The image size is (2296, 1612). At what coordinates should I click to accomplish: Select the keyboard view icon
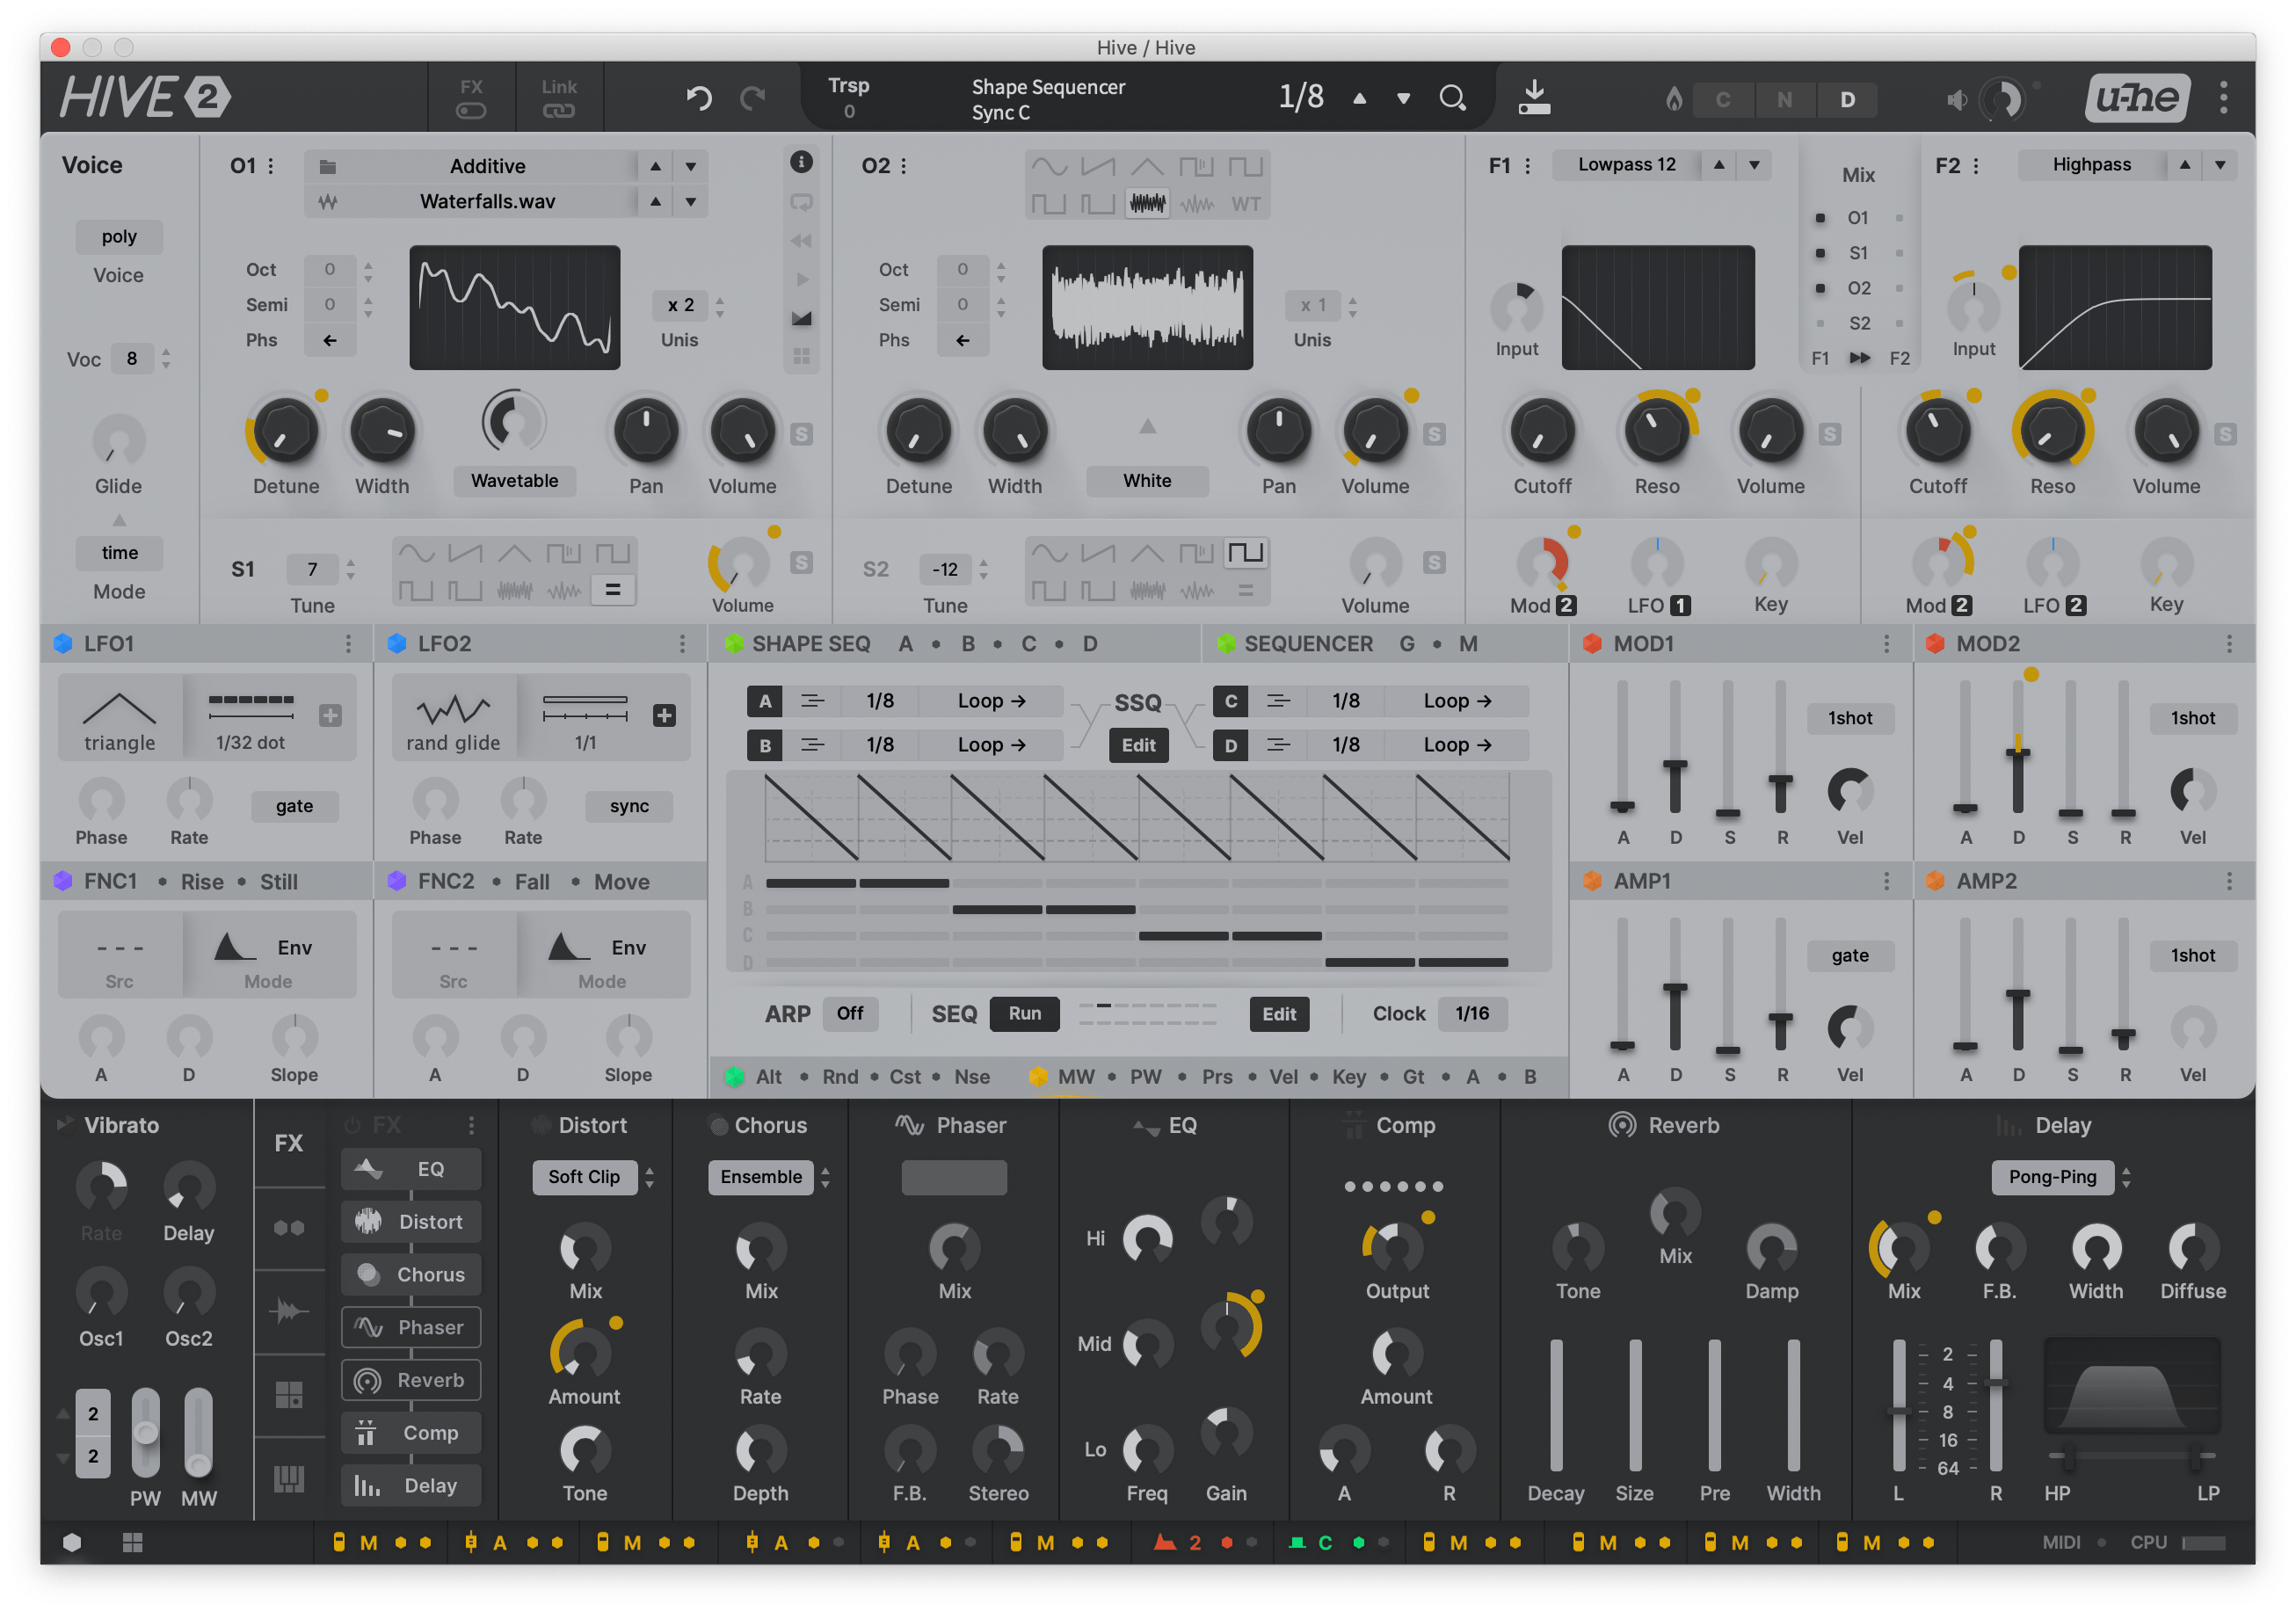pyautogui.click(x=289, y=1478)
